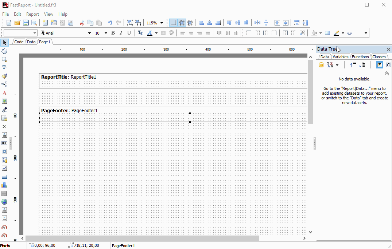Close the Data Tree panel
392x249 pixels.
pos(388,49)
